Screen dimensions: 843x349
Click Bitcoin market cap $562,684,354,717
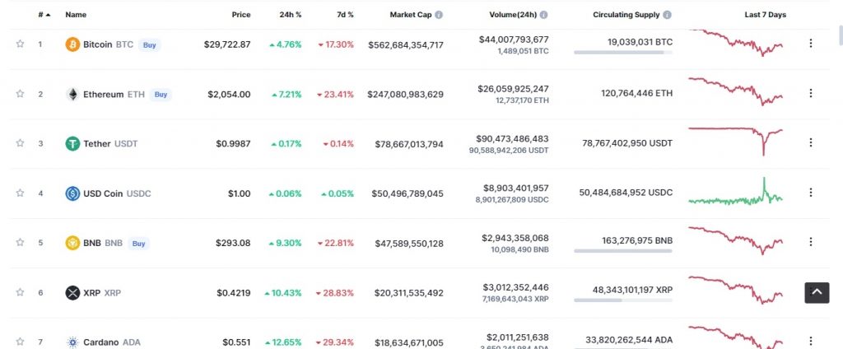click(x=406, y=45)
